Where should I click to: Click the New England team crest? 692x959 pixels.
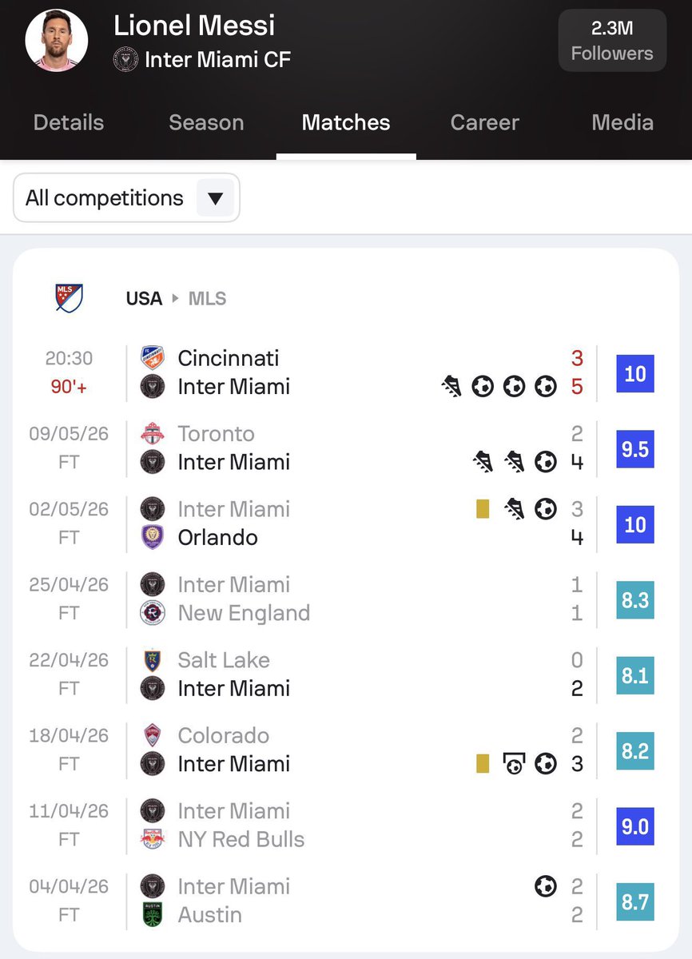point(152,613)
